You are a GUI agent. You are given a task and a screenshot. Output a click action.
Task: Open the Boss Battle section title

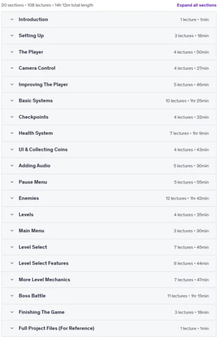click(x=32, y=296)
